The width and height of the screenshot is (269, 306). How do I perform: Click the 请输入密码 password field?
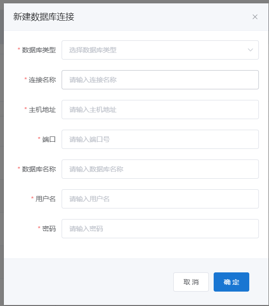pos(160,229)
